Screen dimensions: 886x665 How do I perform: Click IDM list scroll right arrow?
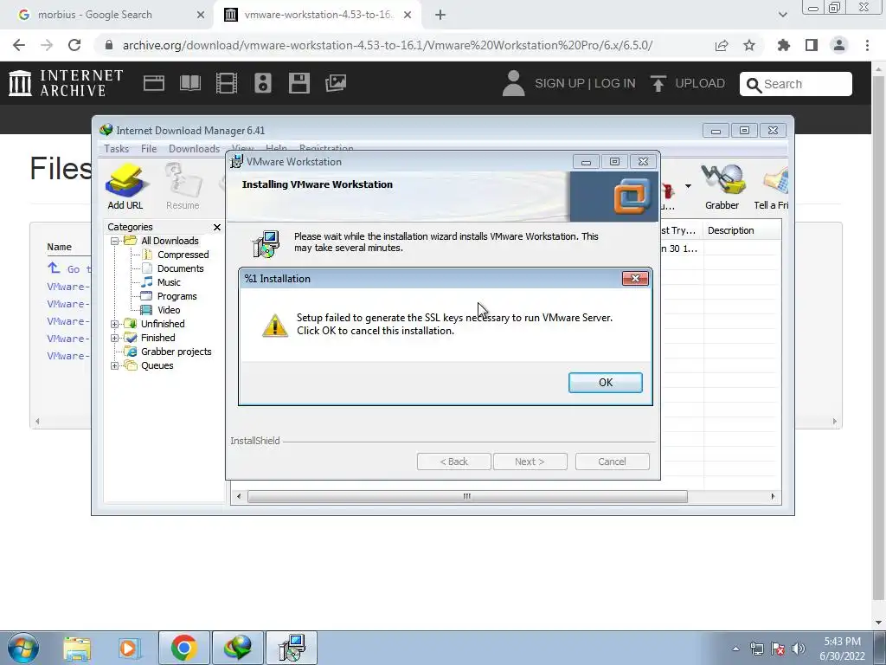coord(773,496)
